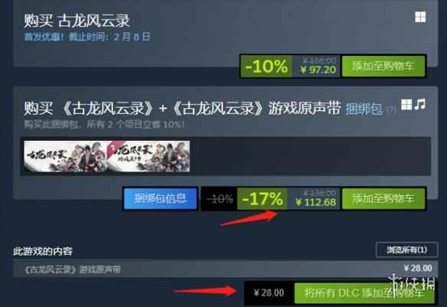Click the Windows platform icon beside 购买 古龙风云录

point(420,17)
